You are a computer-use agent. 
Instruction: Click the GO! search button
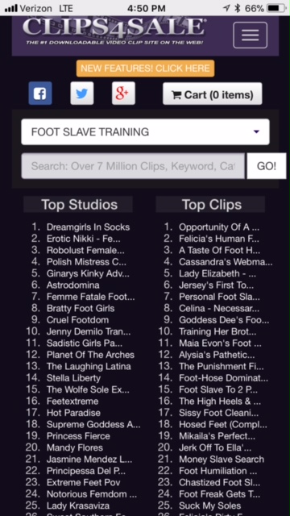tap(267, 166)
